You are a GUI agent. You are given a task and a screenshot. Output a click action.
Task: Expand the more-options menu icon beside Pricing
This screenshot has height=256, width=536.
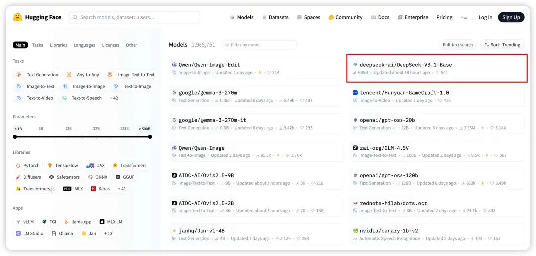tap(464, 17)
